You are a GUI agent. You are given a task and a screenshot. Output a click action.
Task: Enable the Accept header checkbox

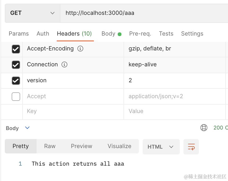click(16, 97)
